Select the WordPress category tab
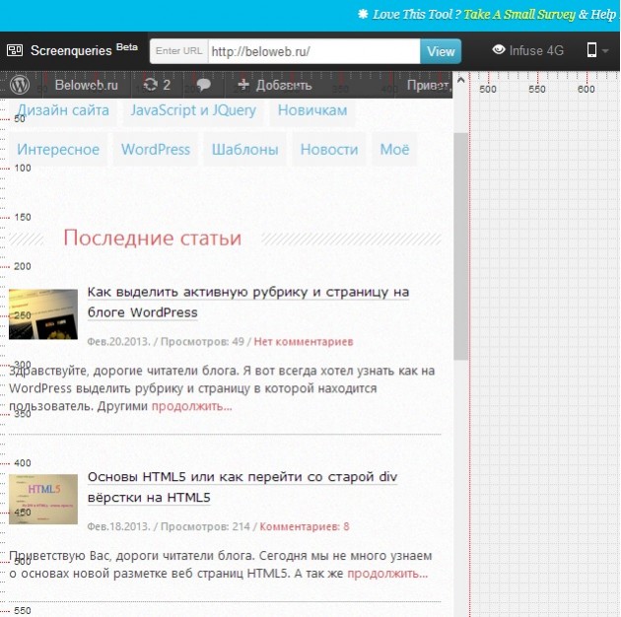The height and width of the screenshot is (617, 621). (x=155, y=150)
